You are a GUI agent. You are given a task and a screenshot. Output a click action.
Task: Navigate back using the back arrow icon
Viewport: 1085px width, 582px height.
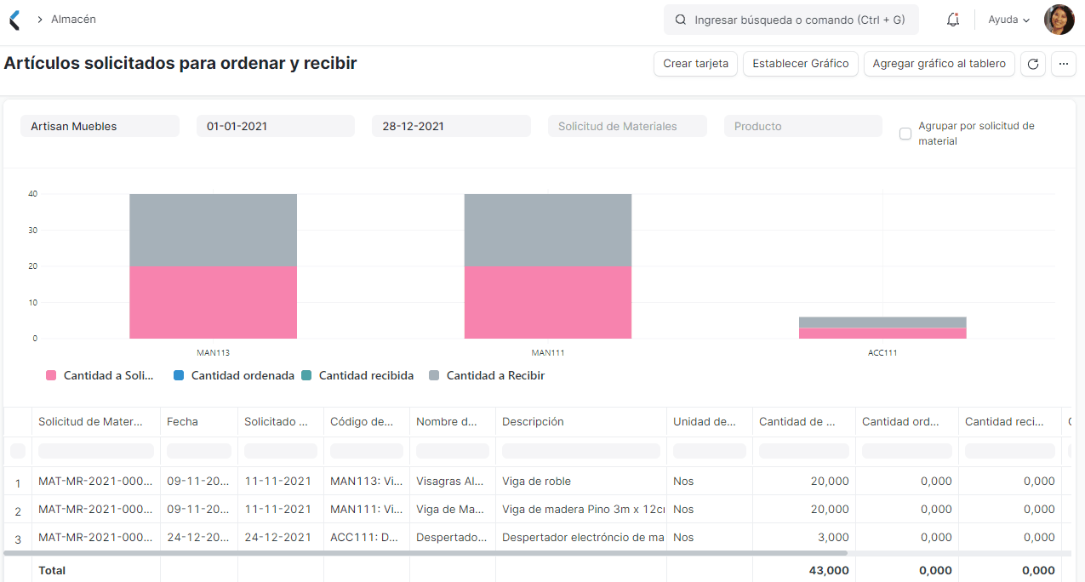(13, 19)
